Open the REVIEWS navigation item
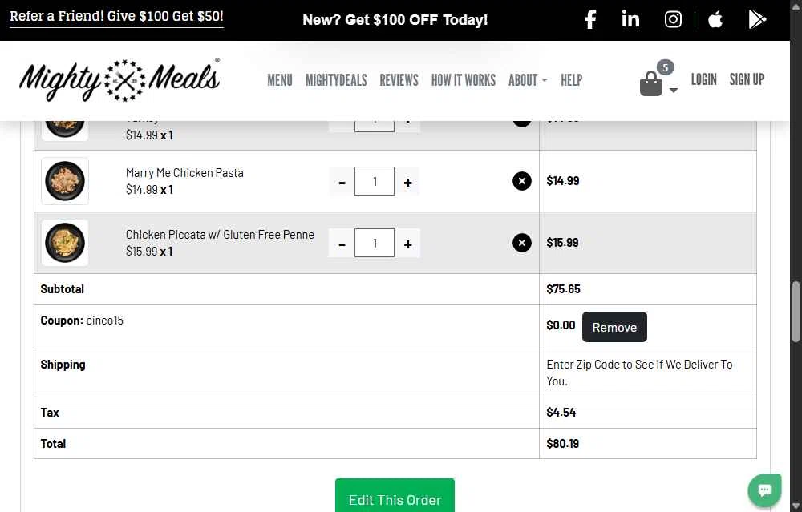802x512 pixels. click(x=399, y=79)
